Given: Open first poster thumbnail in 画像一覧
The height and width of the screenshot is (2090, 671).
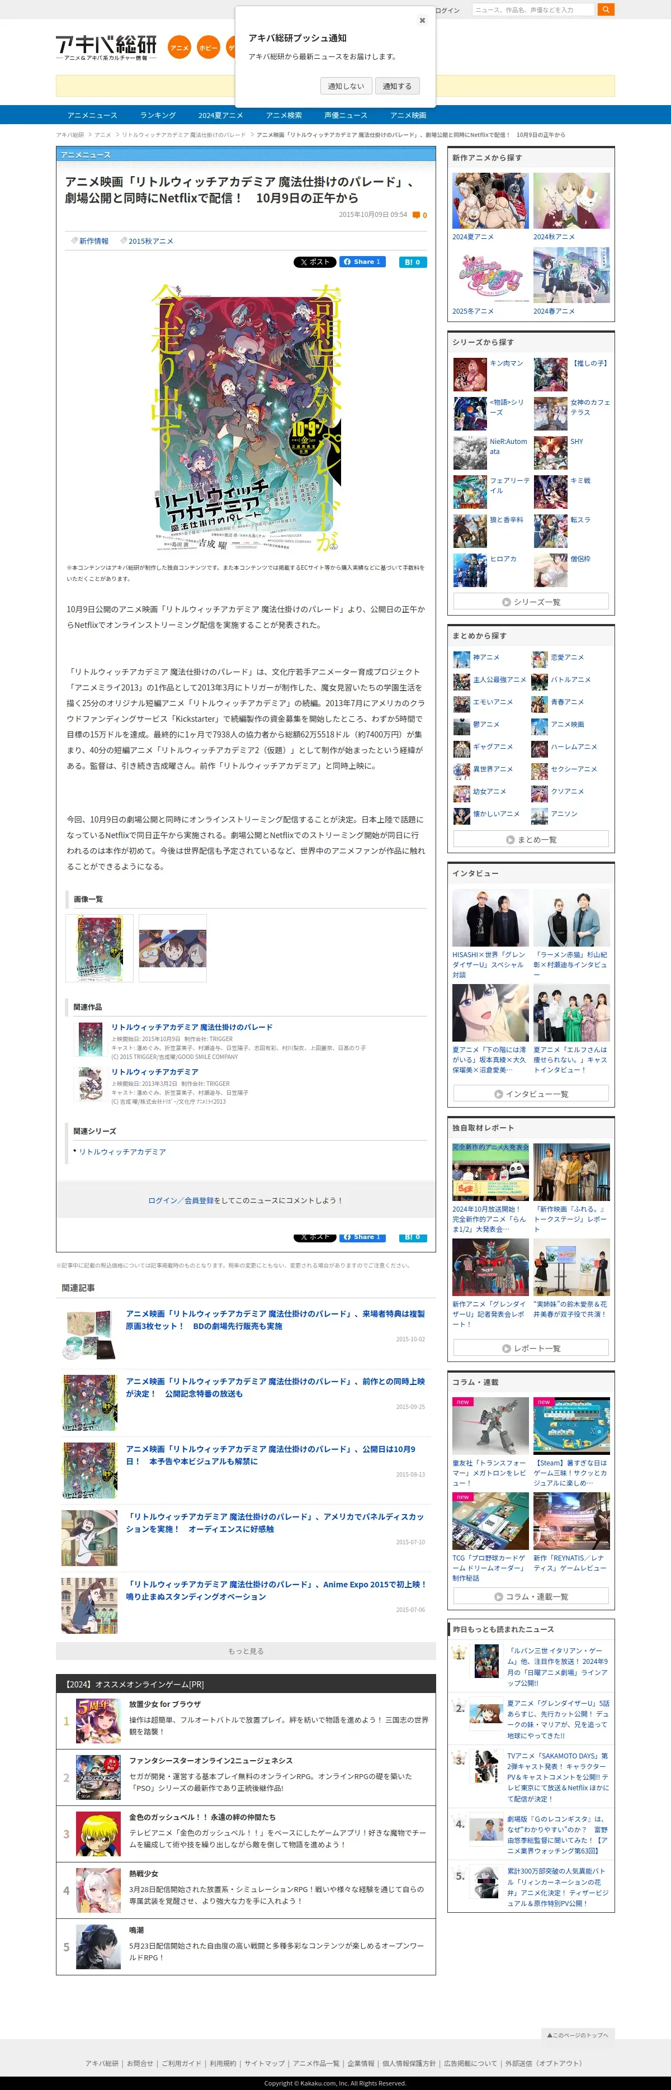Looking at the screenshot, I should tap(99, 948).
